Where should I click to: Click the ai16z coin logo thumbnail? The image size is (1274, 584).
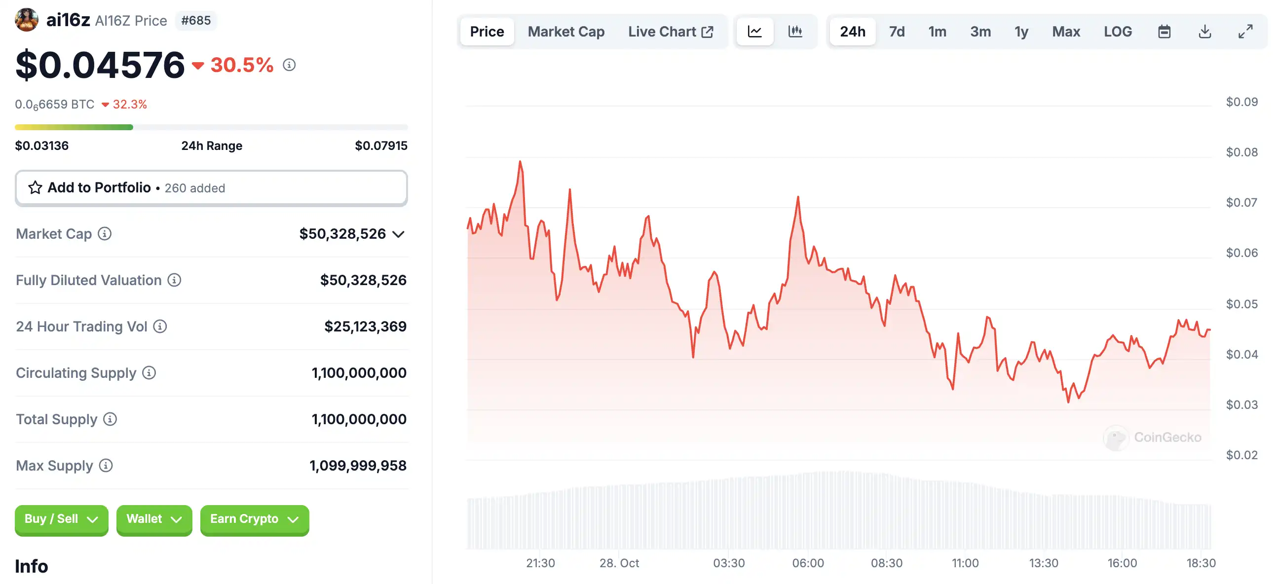27,20
